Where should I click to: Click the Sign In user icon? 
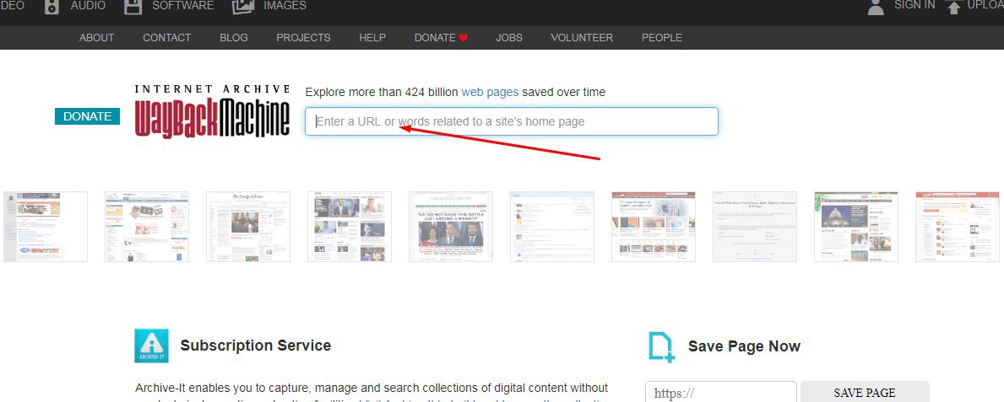click(876, 7)
